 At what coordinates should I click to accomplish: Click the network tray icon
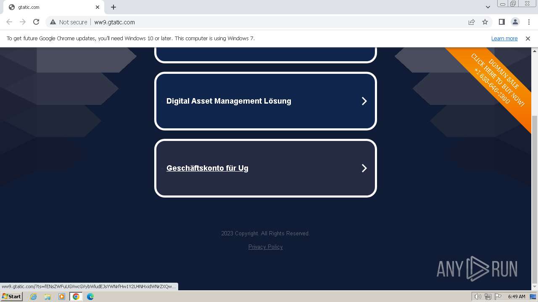(x=488, y=297)
